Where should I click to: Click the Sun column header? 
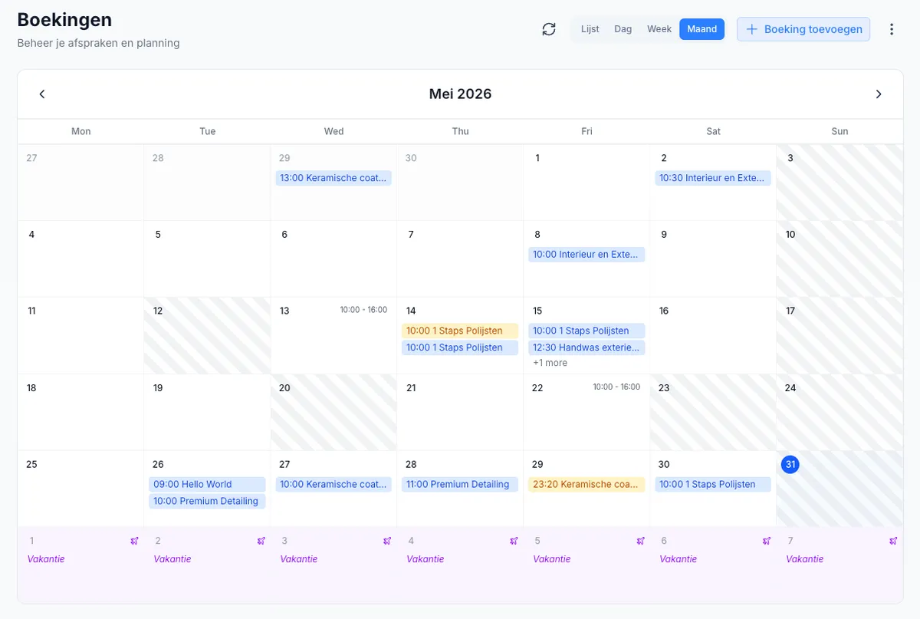point(839,131)
